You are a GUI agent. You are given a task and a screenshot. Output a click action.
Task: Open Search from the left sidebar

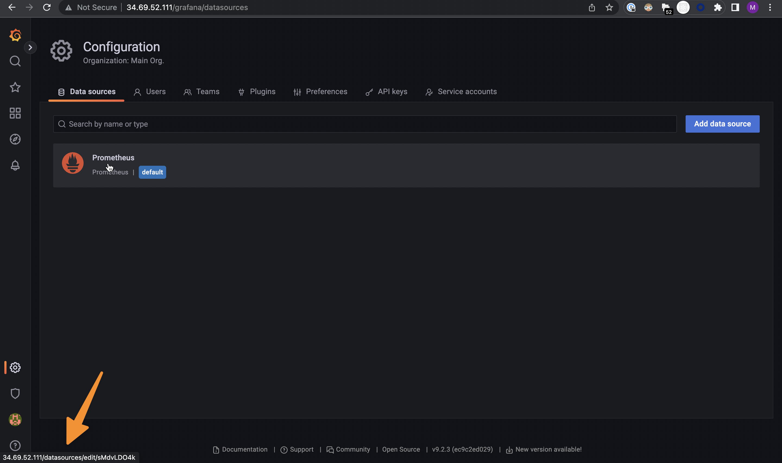pyautogui.click(x=15, y=61)
